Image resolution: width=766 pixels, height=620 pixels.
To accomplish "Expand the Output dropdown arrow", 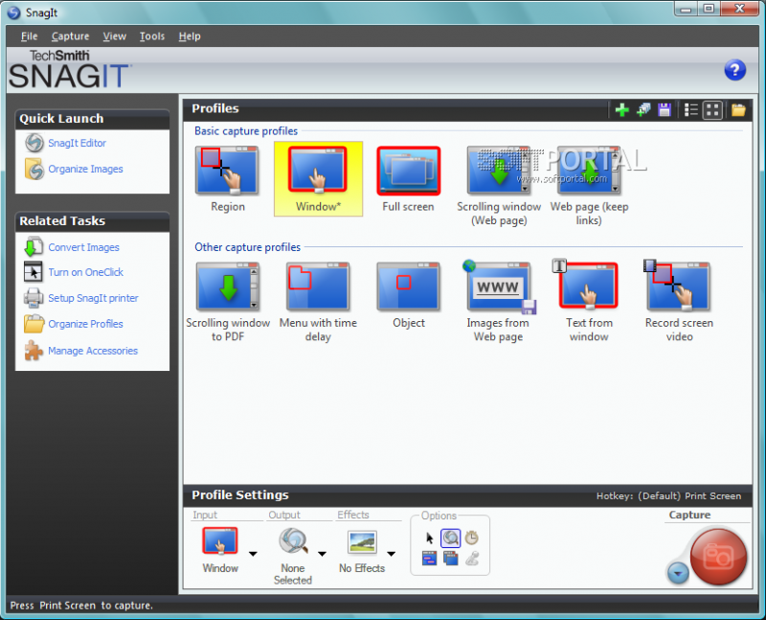I will click(x=322, y=554).
